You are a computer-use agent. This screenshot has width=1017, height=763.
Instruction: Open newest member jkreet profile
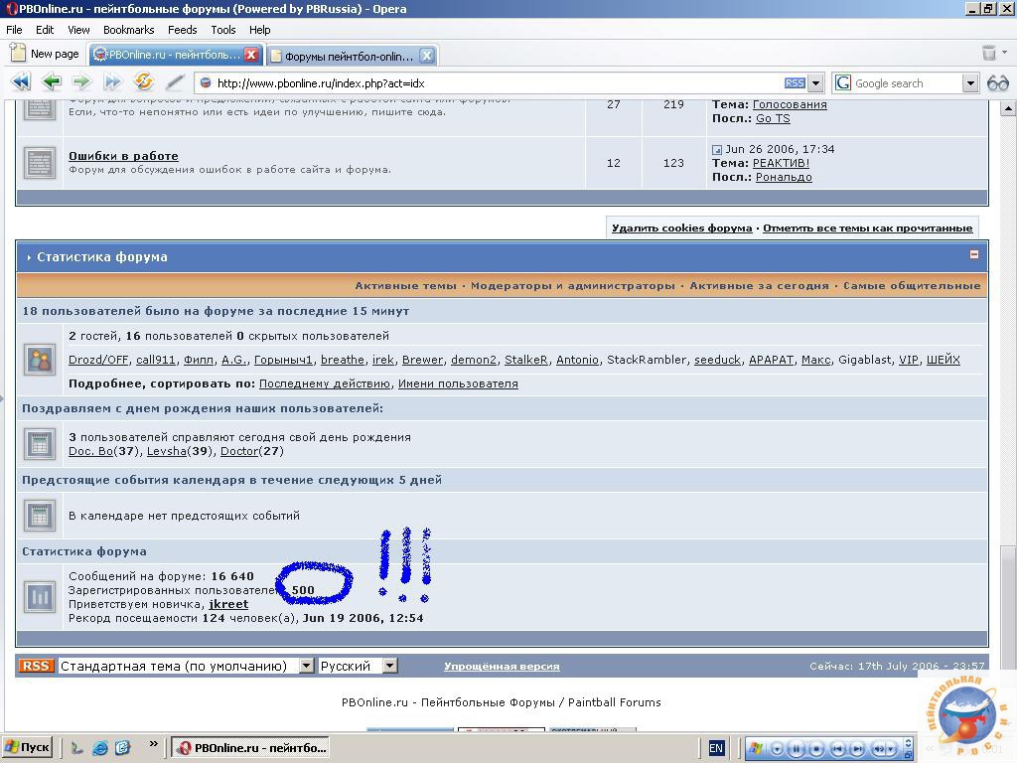[x=228, y=604]
